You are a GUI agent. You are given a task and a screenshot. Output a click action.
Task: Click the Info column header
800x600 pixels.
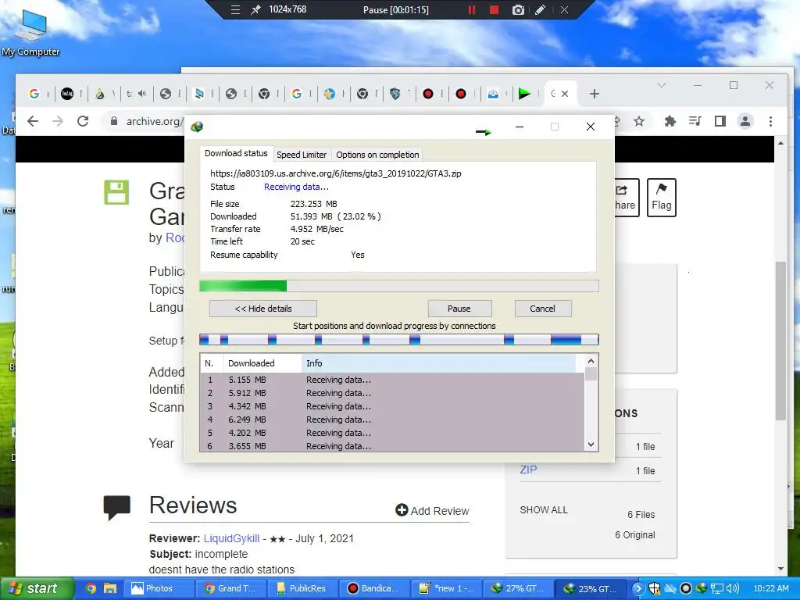click(439, 363)
